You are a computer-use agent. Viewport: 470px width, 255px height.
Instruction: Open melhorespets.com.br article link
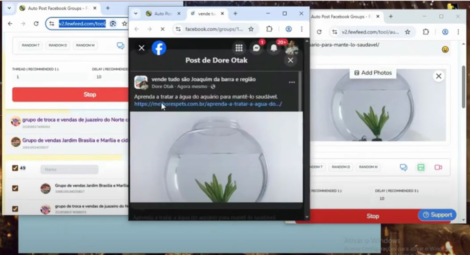coord(208,104)
